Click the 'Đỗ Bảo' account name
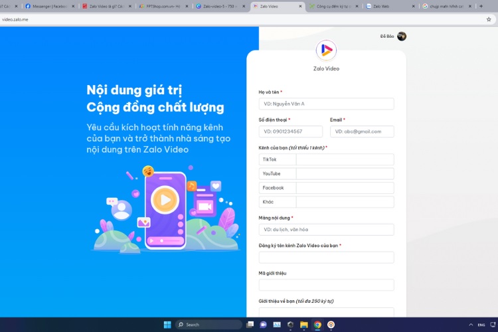Screen dimensions: 498x332 [x=387, y=37]
